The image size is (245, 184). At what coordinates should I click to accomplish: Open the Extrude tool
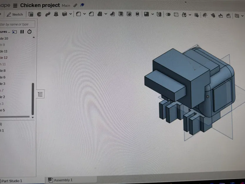click(30, 14)
